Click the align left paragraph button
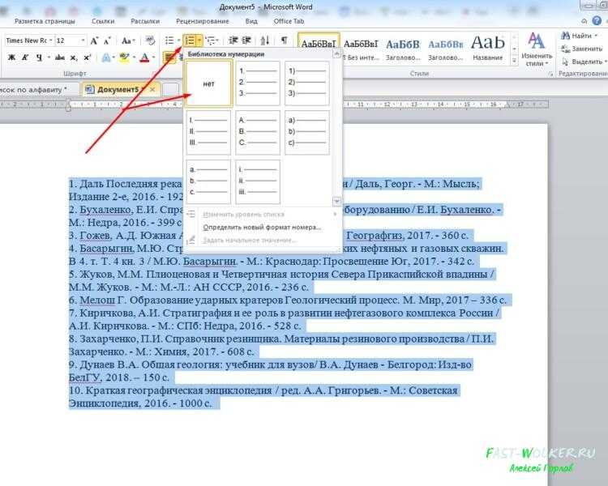This screenshot has width=608, height=486. point(169,58)
